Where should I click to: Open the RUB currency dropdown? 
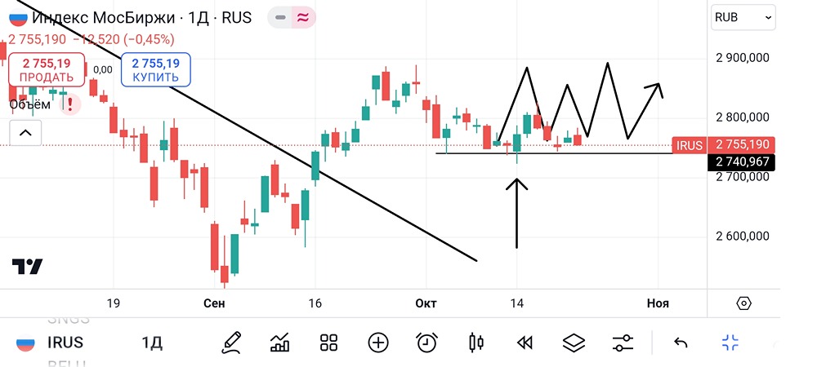point(743,17)
